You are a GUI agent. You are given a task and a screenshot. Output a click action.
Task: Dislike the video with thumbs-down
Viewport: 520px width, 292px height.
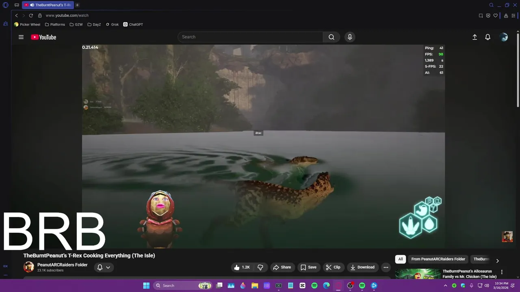[261, 267]
